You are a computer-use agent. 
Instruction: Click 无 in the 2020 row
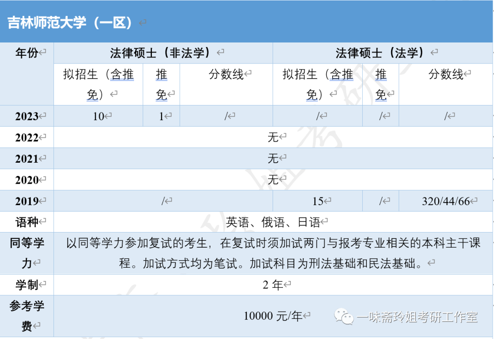point(273,180)
